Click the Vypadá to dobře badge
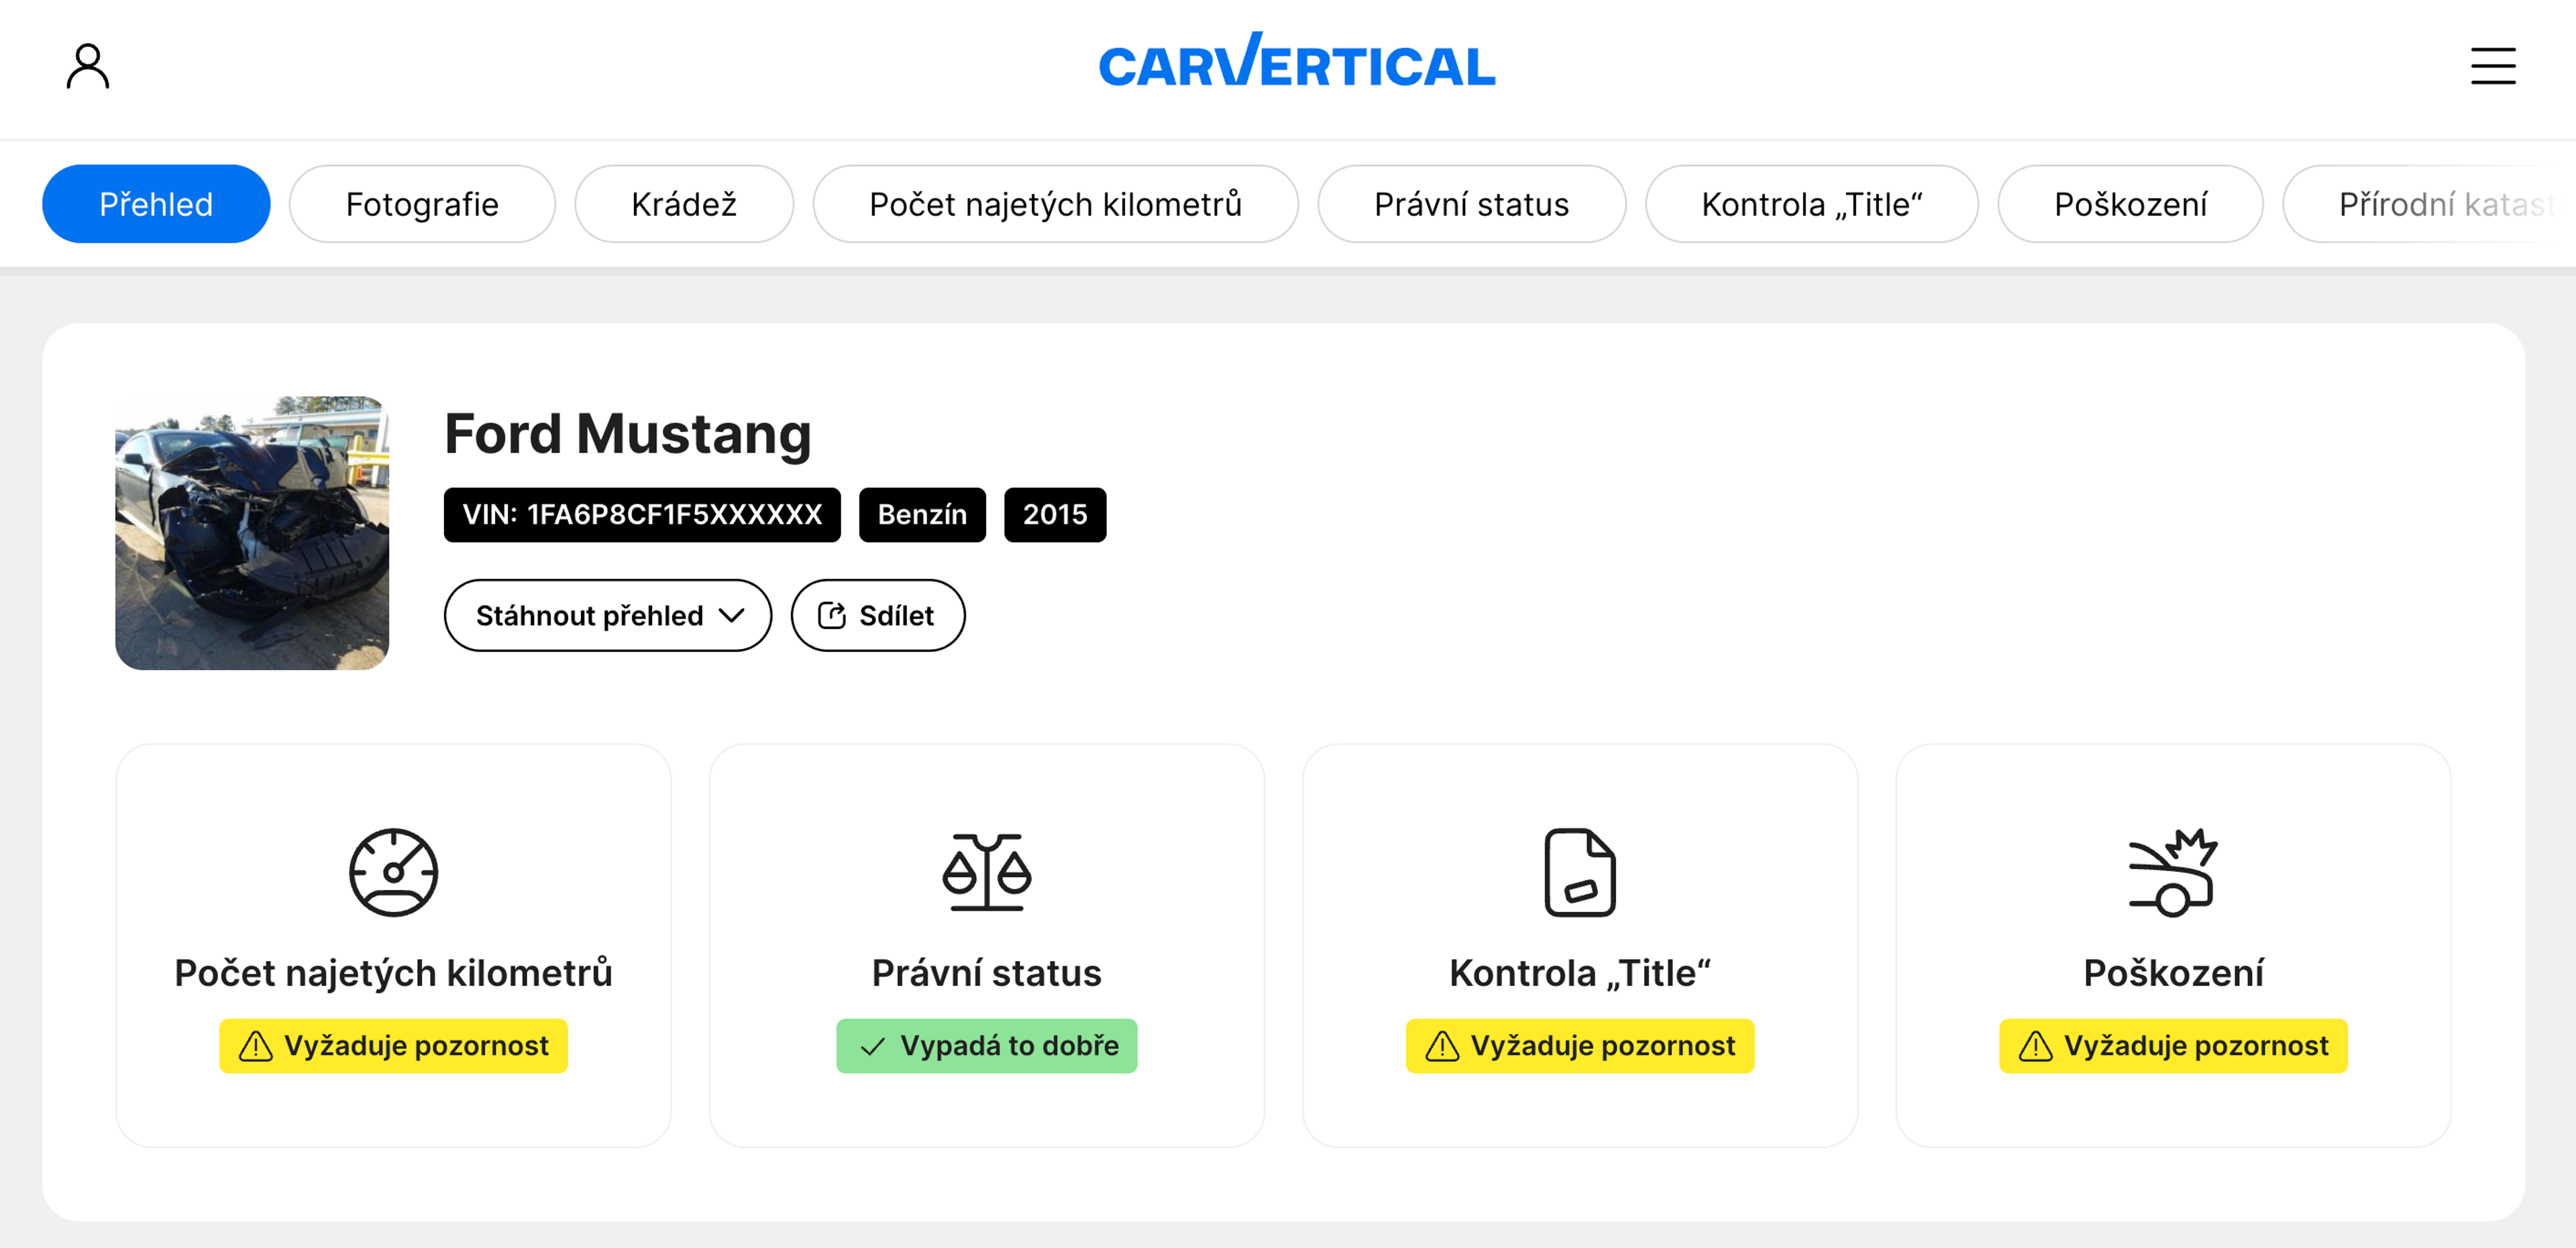The width and height of the screenshot is (2576, 1248). (x=986, y=1046)
